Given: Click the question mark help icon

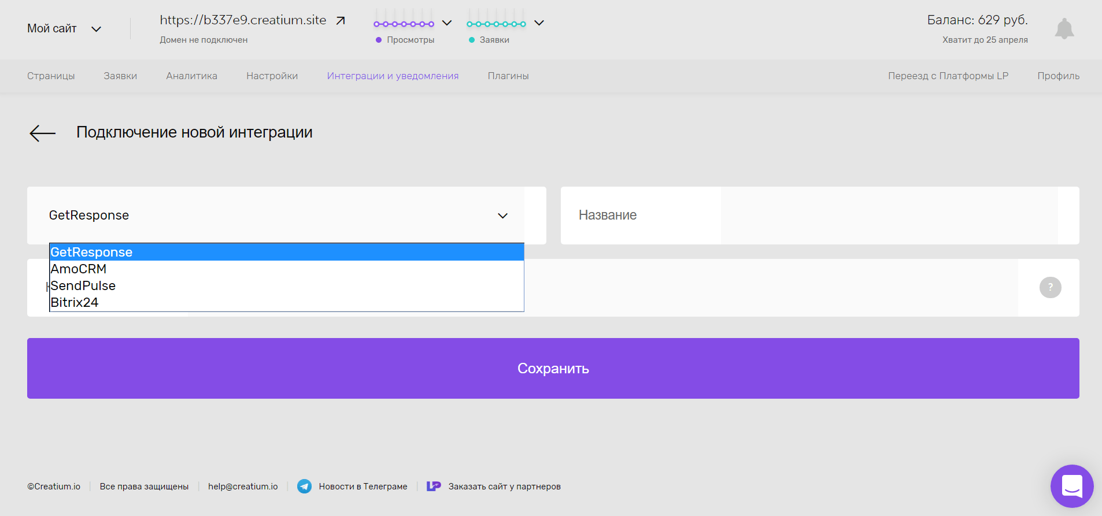Looking at the screenshot, I should click(x=1050, y=287).
